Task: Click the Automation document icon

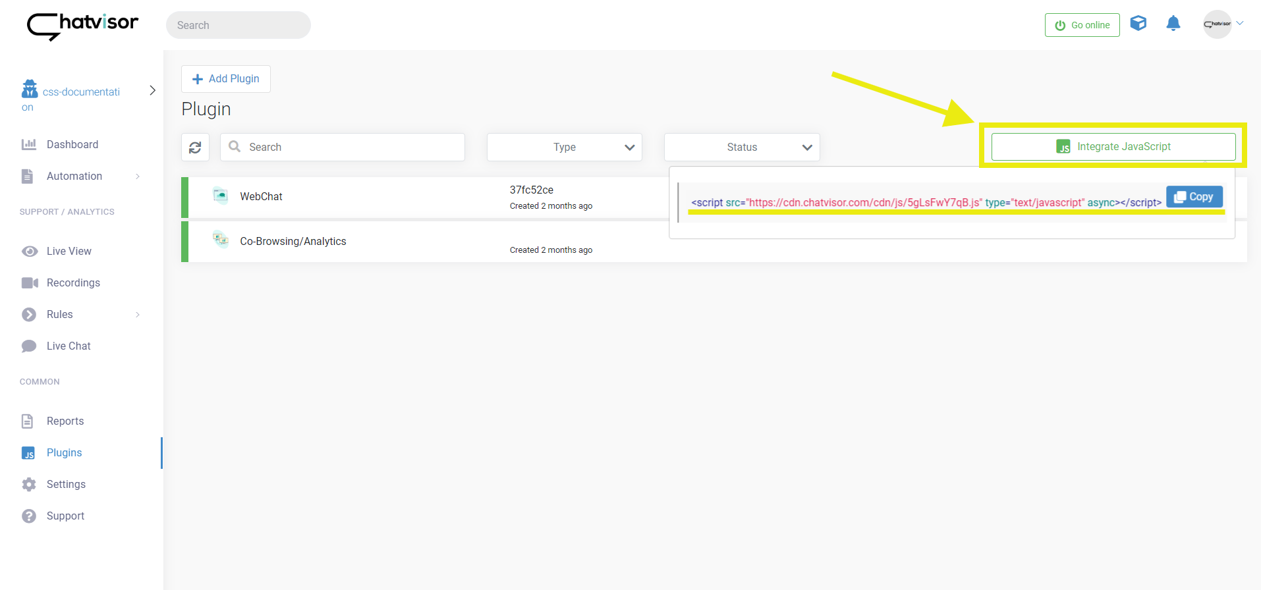Action: point(27,176)
